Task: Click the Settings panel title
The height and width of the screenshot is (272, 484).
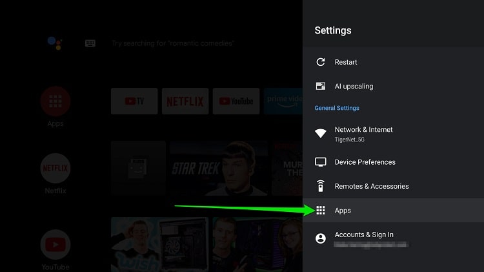Action: click(333, 30)
